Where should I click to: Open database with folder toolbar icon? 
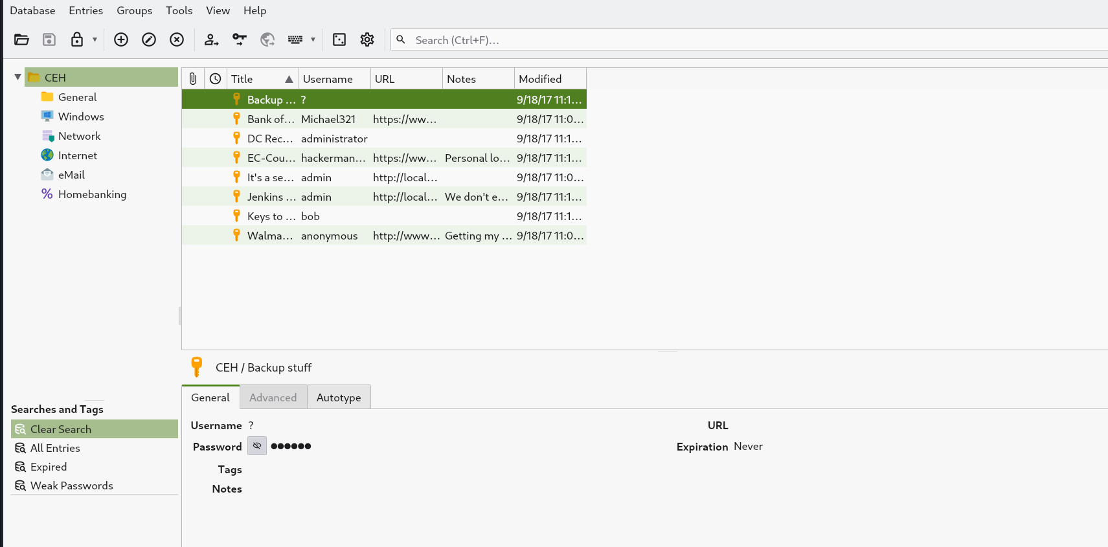(21, 39)
